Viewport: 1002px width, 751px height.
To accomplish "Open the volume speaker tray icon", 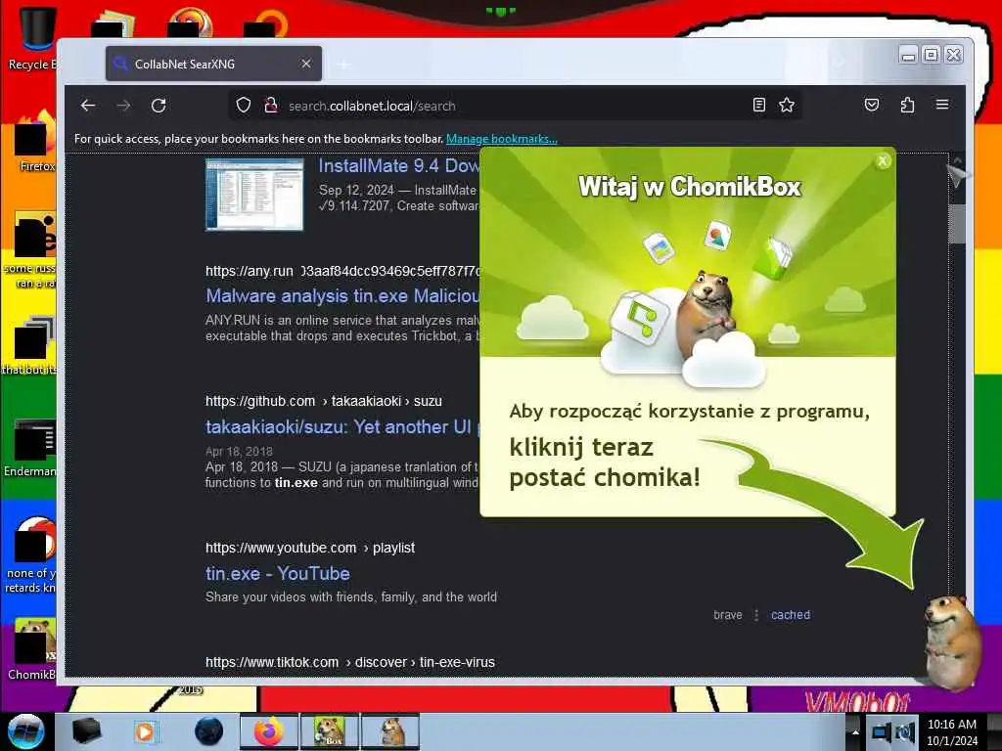I will (905, 731).
